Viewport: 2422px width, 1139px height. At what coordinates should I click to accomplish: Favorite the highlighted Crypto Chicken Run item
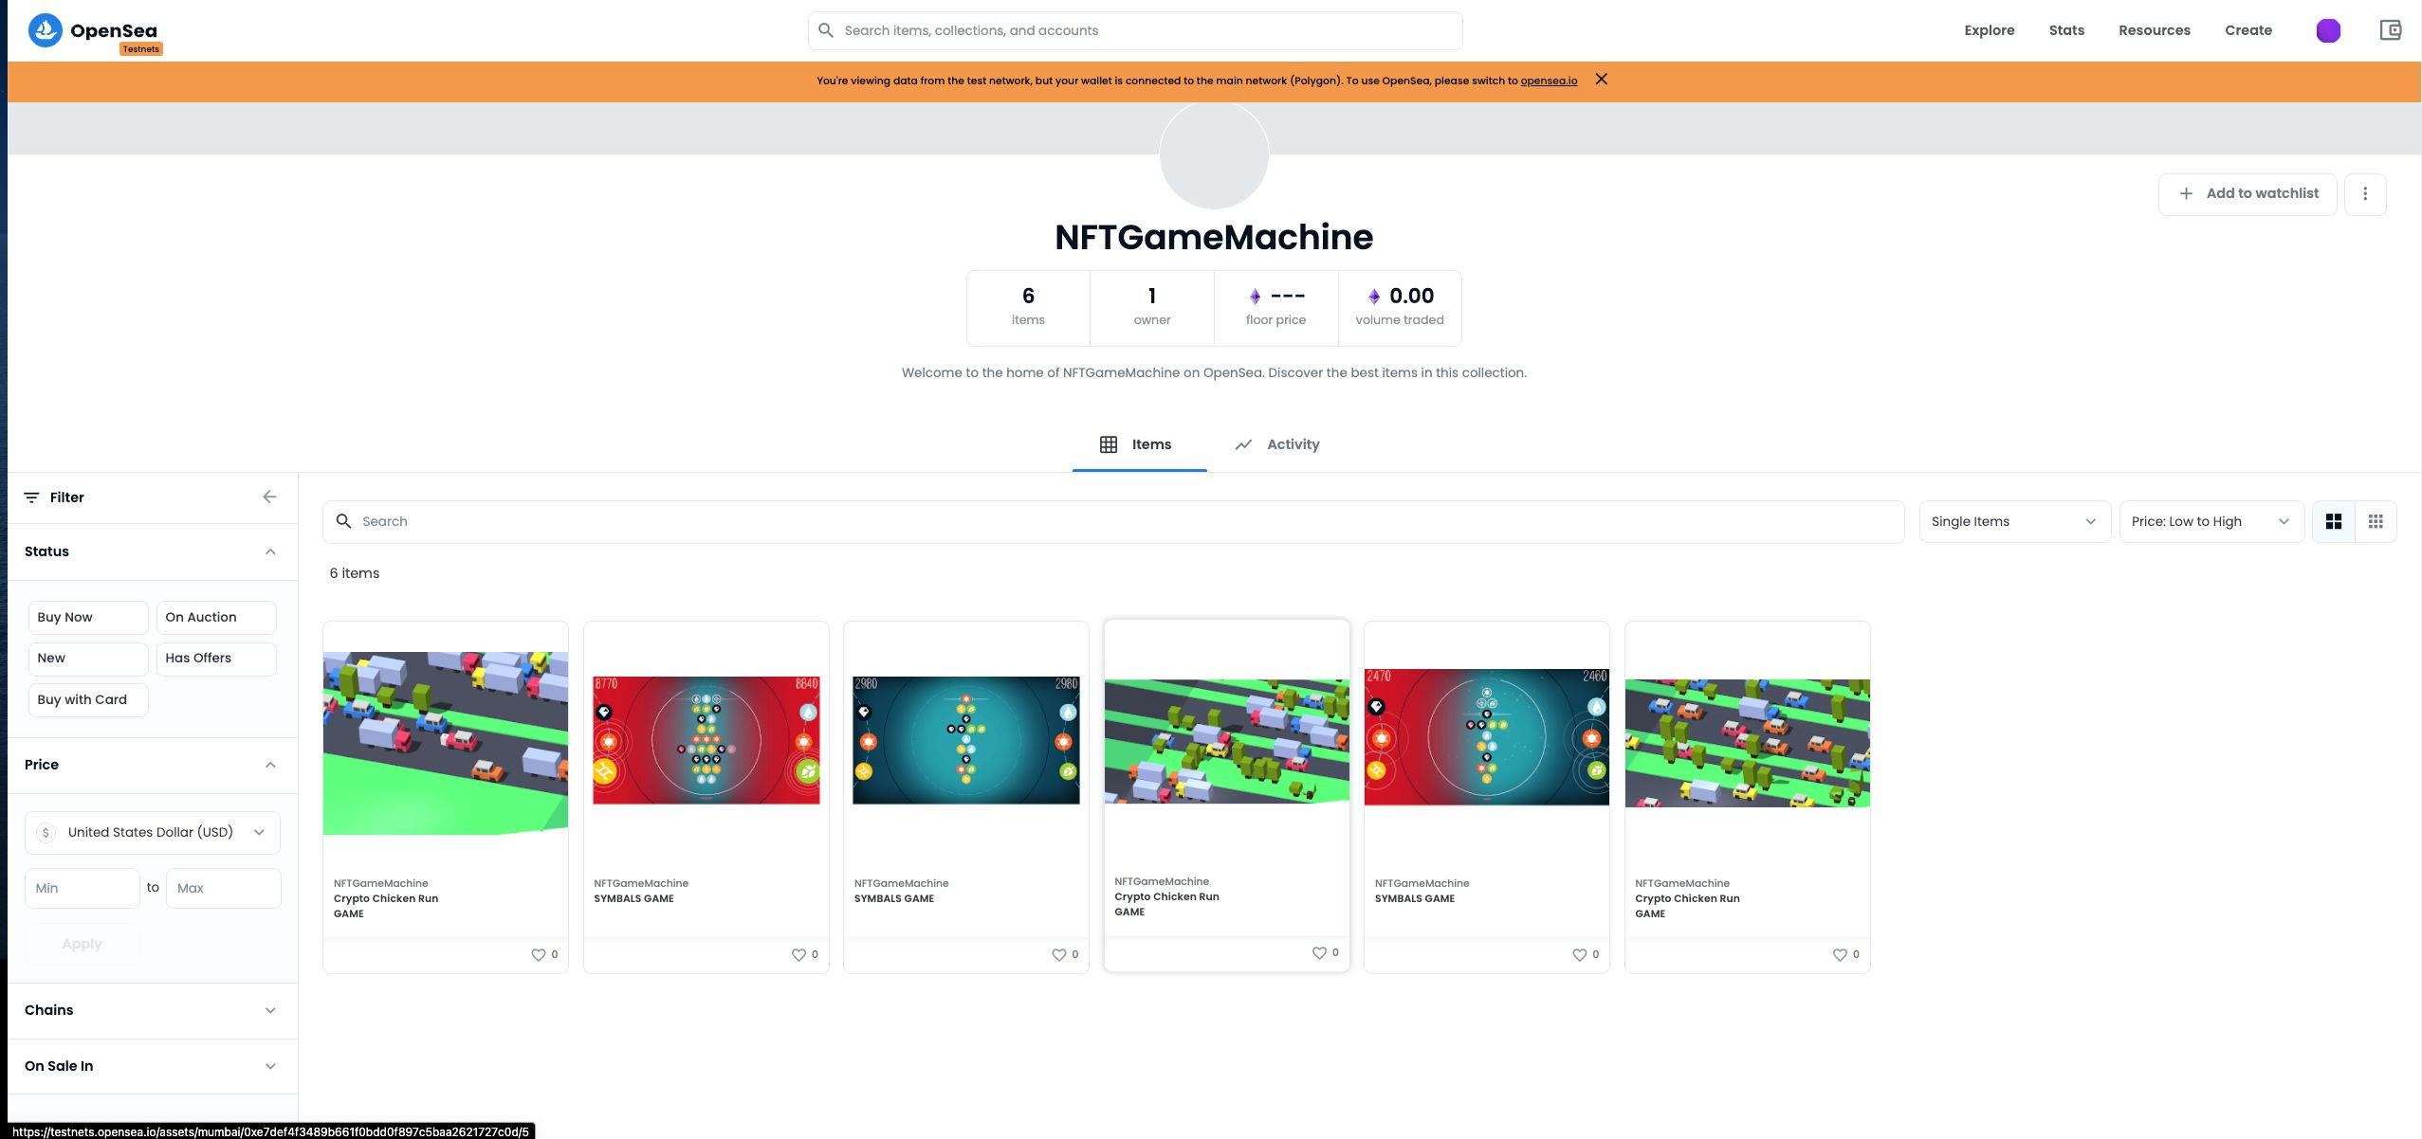click(x=1319, y=952)
